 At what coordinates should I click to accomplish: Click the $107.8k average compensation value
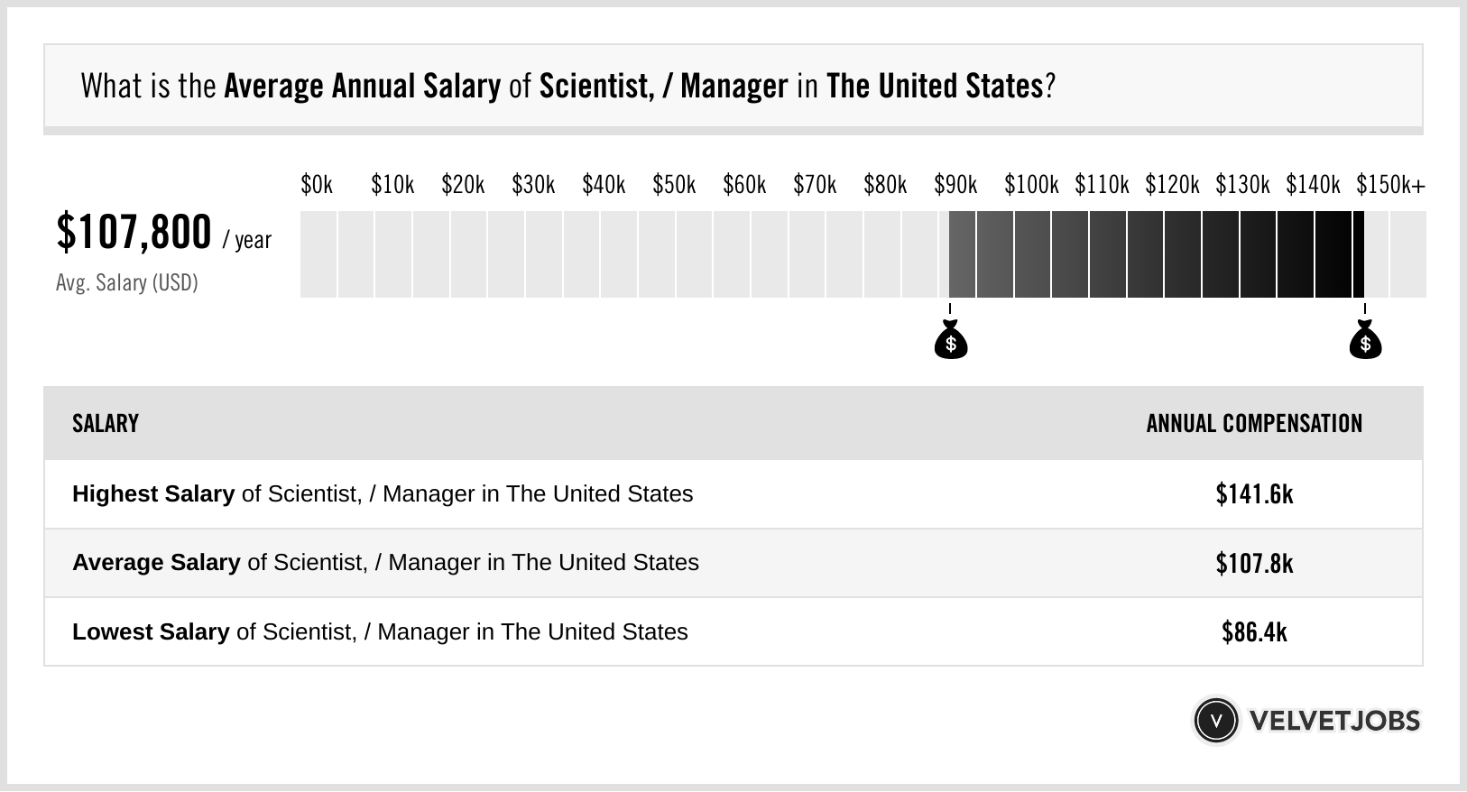(x=1254, y=563)
